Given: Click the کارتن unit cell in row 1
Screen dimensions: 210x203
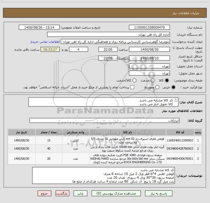Looking at the screenshot, I should pos(76,141).
